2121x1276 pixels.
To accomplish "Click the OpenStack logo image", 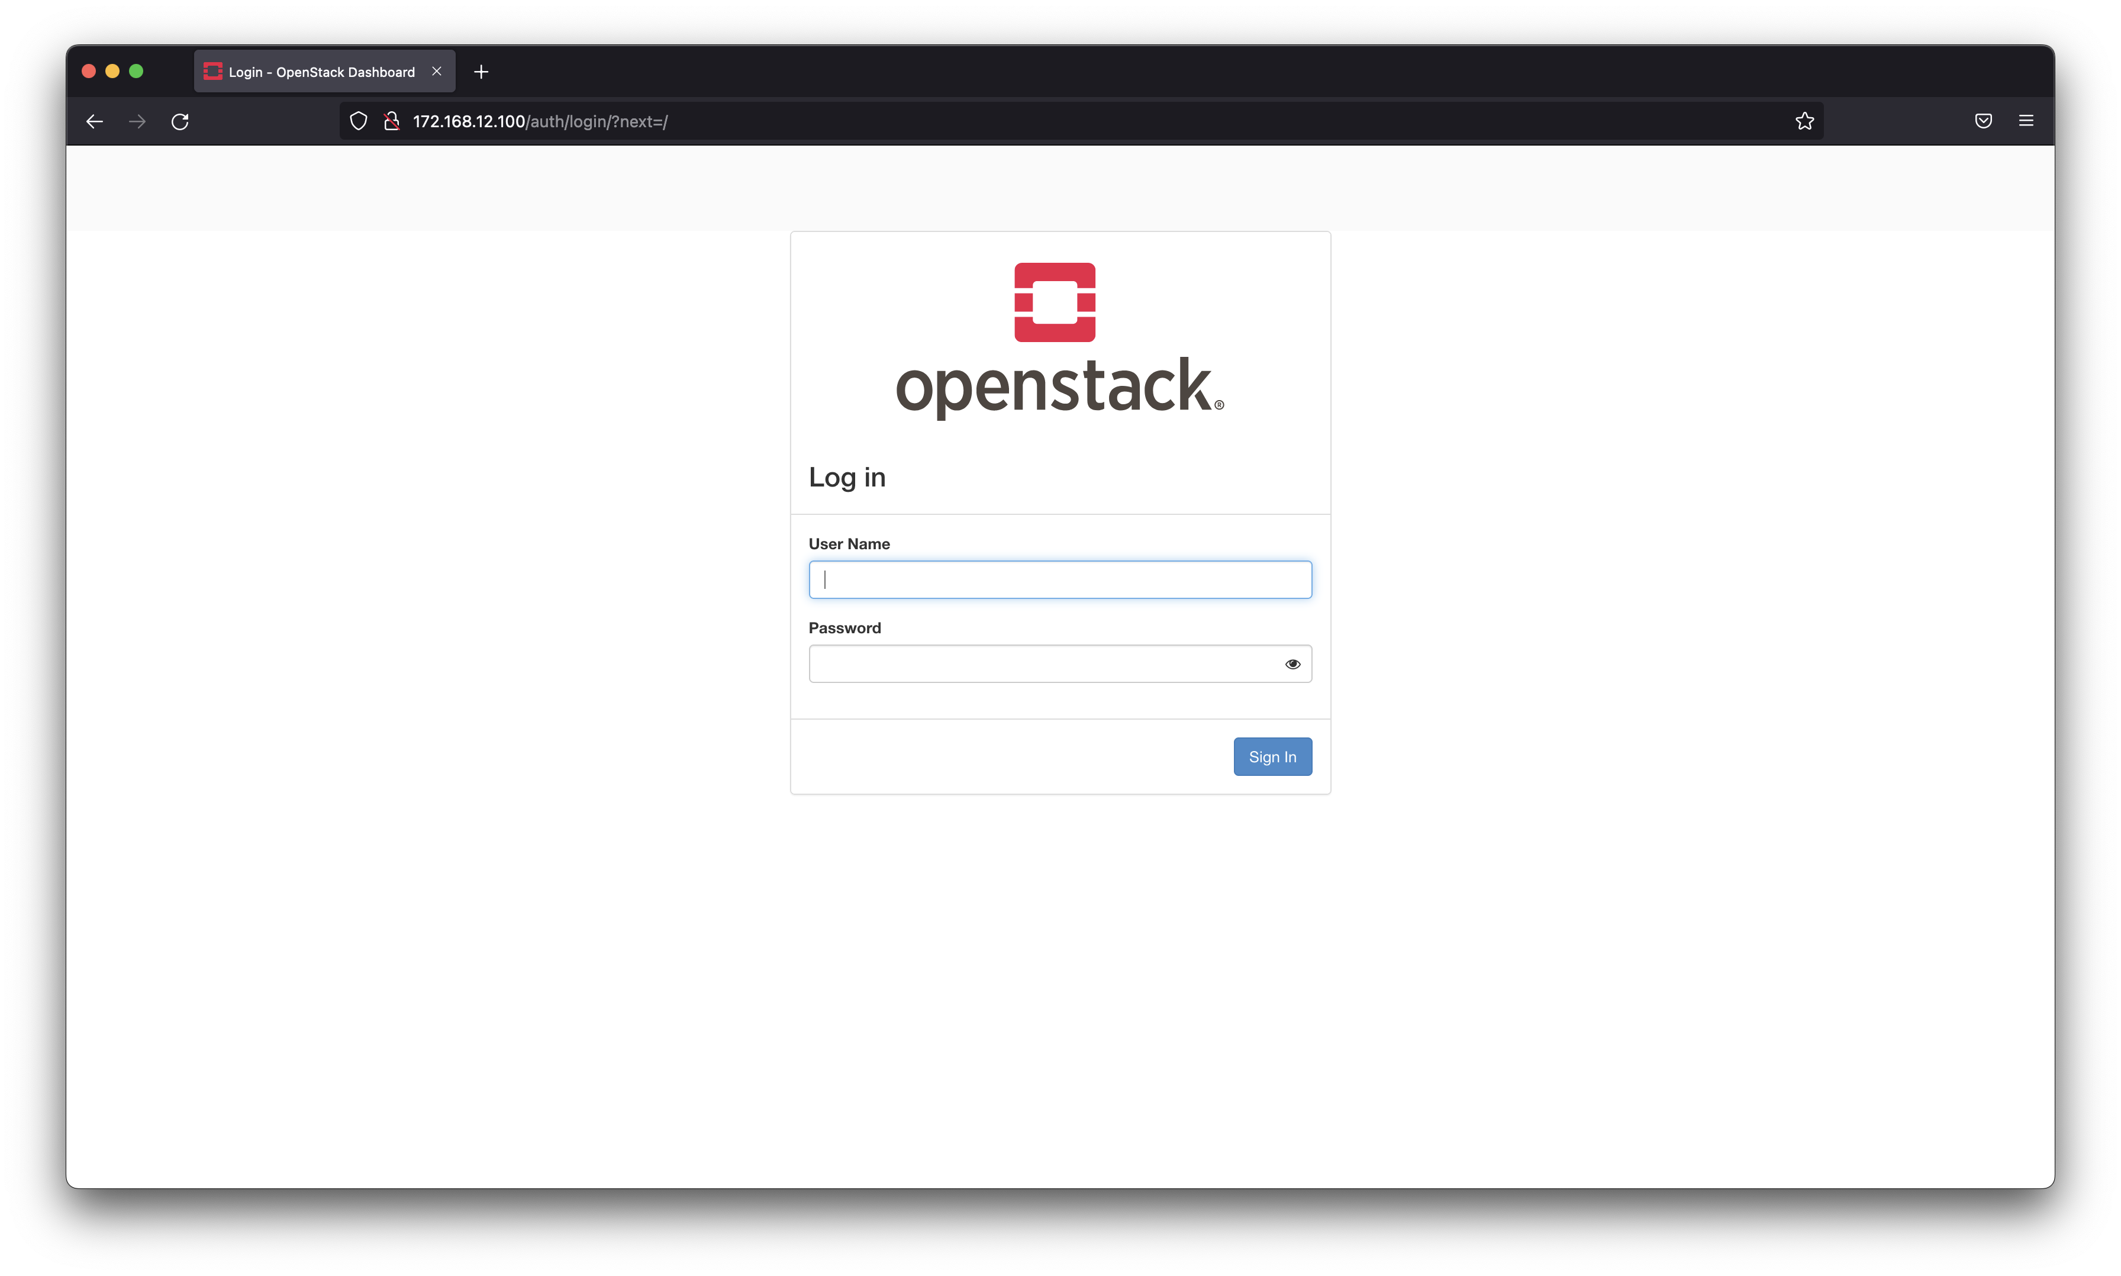I will pos(1059,341).
